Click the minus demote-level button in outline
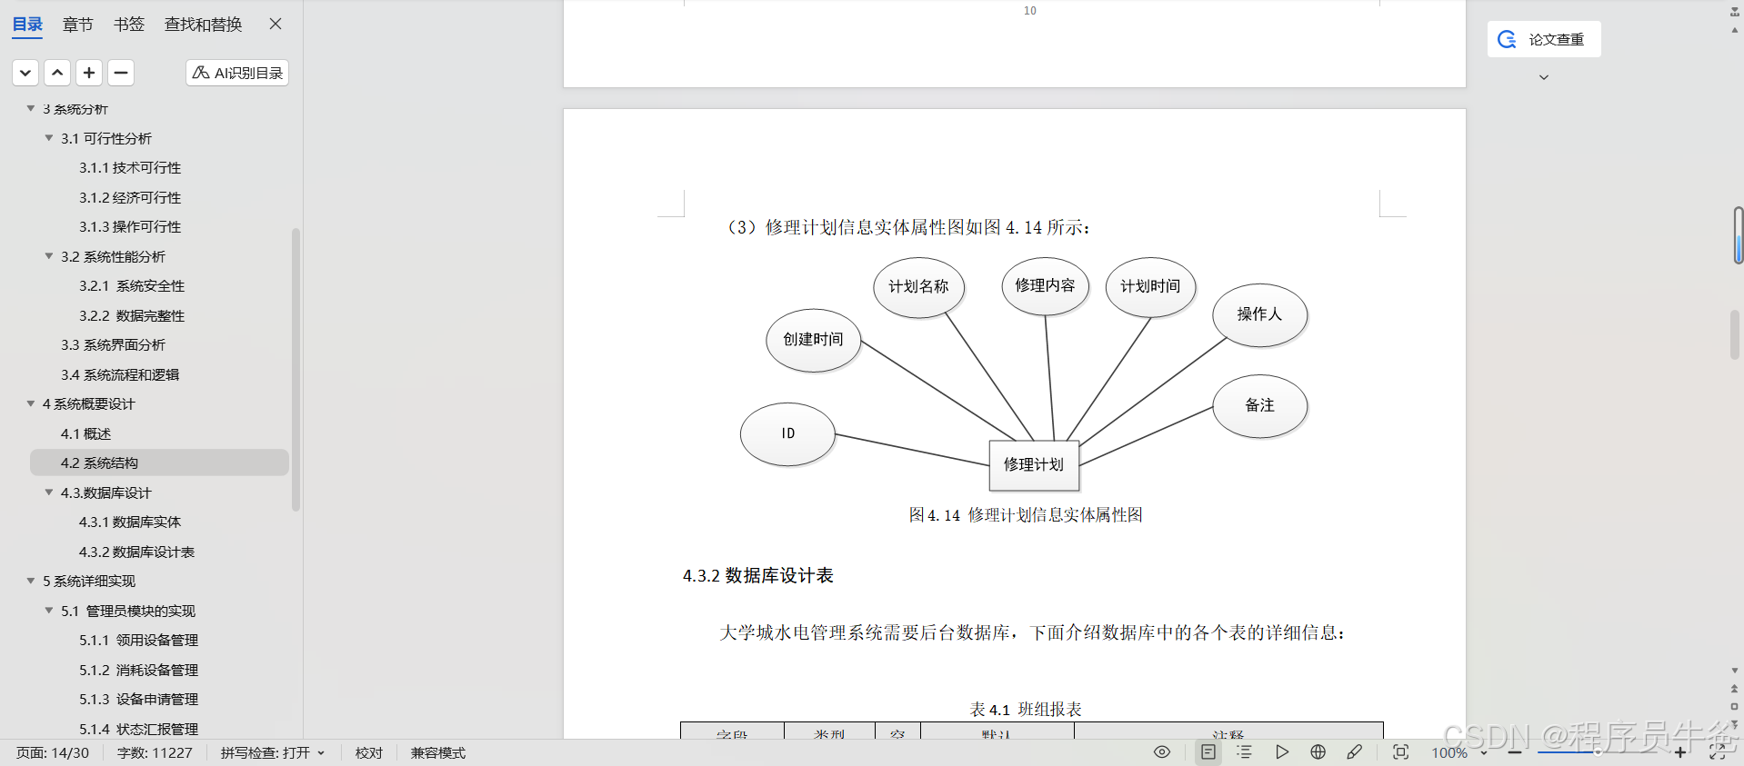 tap(121, 73)
